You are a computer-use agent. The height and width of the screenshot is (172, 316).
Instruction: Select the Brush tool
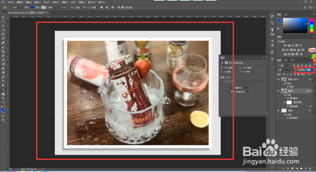tap(3, 47)
